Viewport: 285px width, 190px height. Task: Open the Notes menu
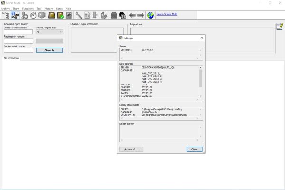click(59, 9)
